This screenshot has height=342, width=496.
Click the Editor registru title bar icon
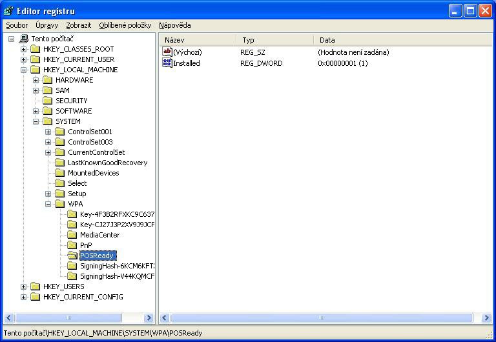(x=8, y=11)
